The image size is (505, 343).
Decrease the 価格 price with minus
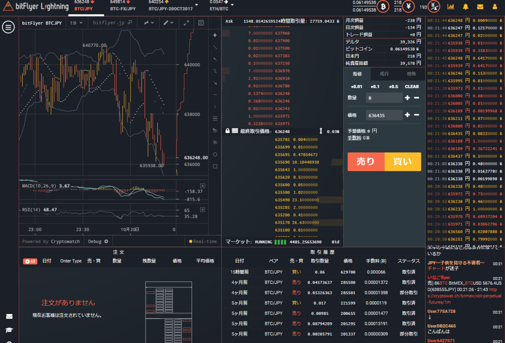tap(416, 115)
